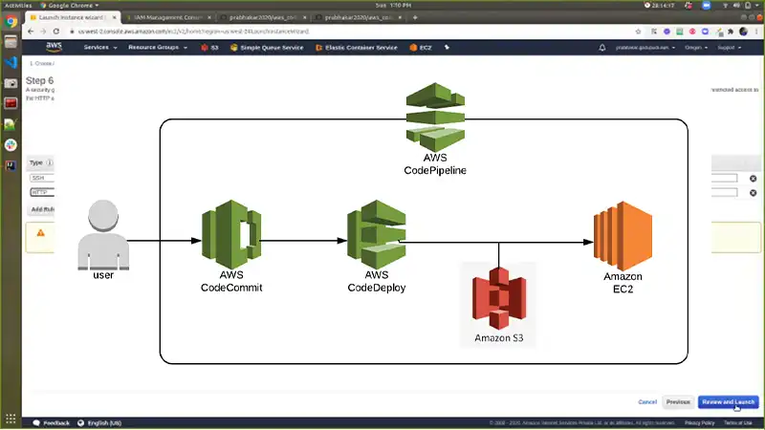
Task: Open Elastic Container Service shortcut
Action: click(x=357, y=48)
